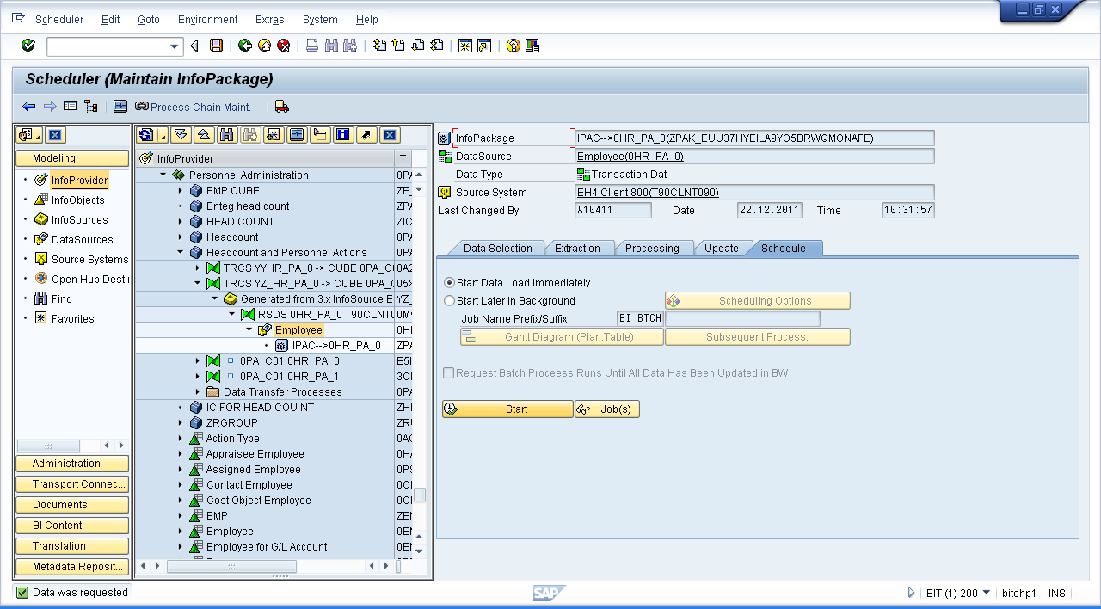This screenshot has height=609, width=1101.
Task: Select Favorites in Modeling list
Action: 72,318
